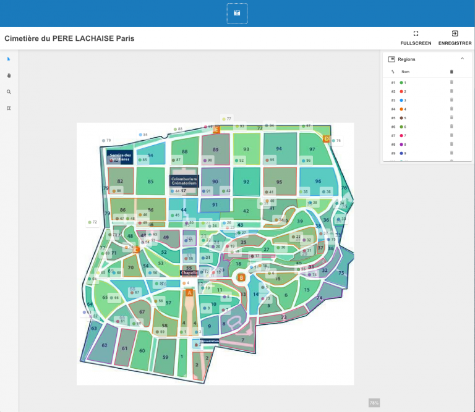The image size is (475, 412).
Task: Remove region #7 via its trash icon
Action: tap(451, 135)
